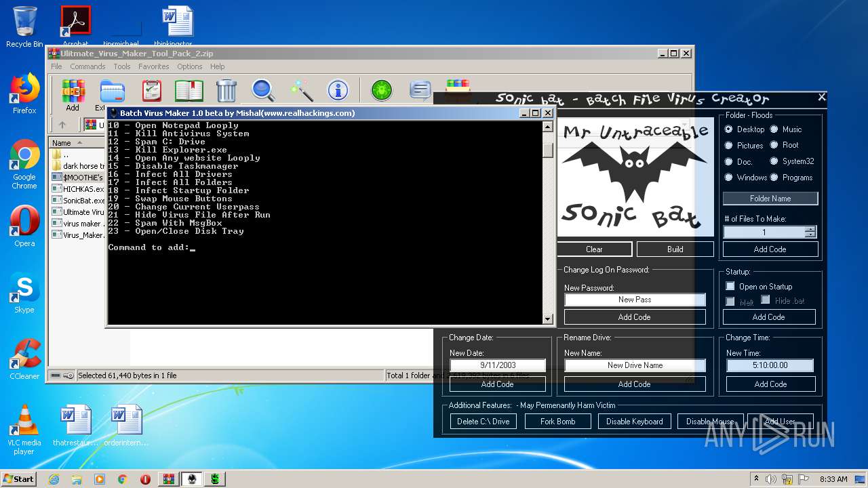
Task: Launch the Wizard wand icon in WinRAR
Action: 301,90
